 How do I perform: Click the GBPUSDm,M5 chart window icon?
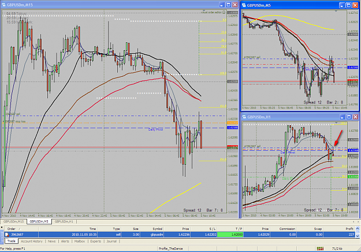point(244,5)
